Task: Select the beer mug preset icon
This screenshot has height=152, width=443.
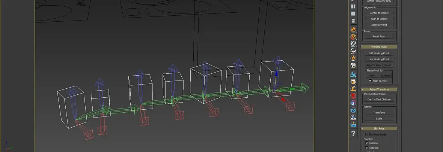Action: coord(353,82)
